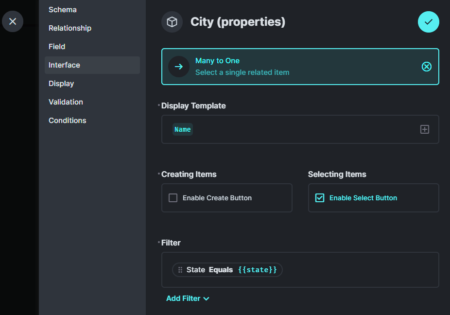The image size is (450, 315).
Task: Enable the Create Button checkbox
Action: (x=173, y=198)
